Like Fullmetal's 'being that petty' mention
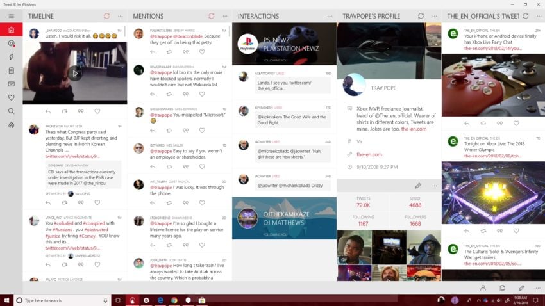The image size is (545, 306). [x=202, y=52]
